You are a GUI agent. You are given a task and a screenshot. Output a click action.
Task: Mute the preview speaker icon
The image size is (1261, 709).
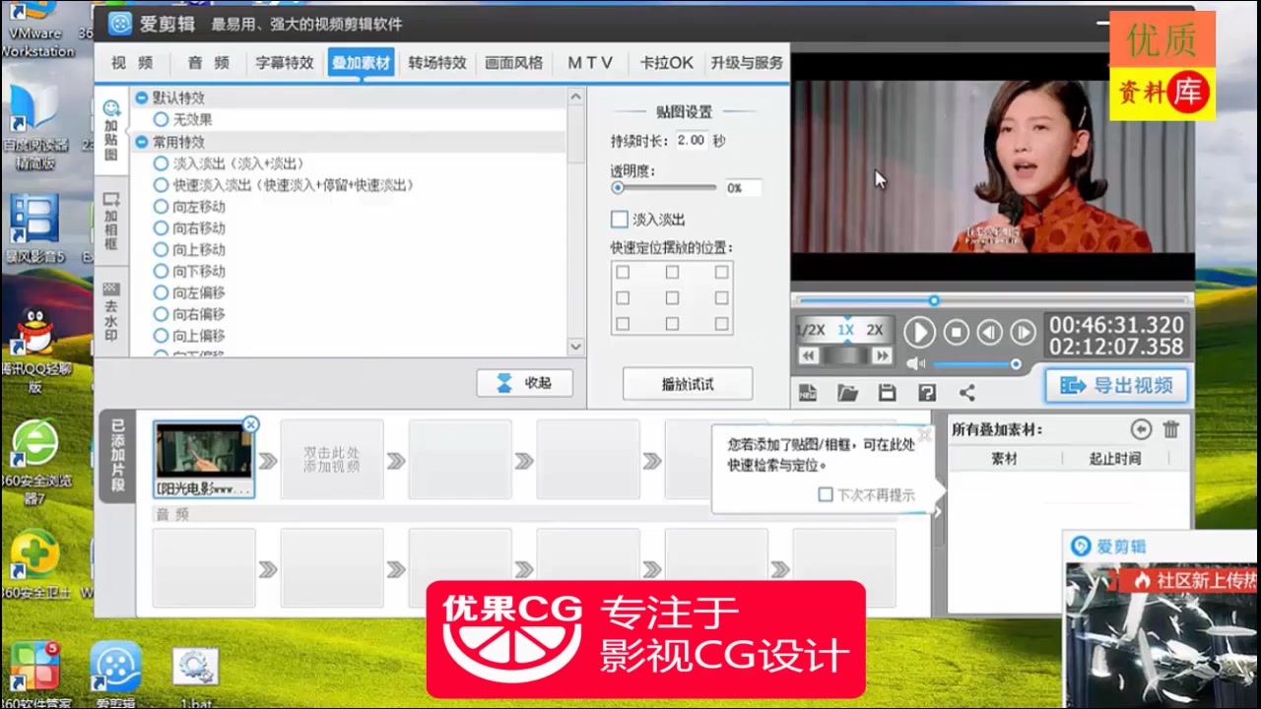[x=916, y=364]
